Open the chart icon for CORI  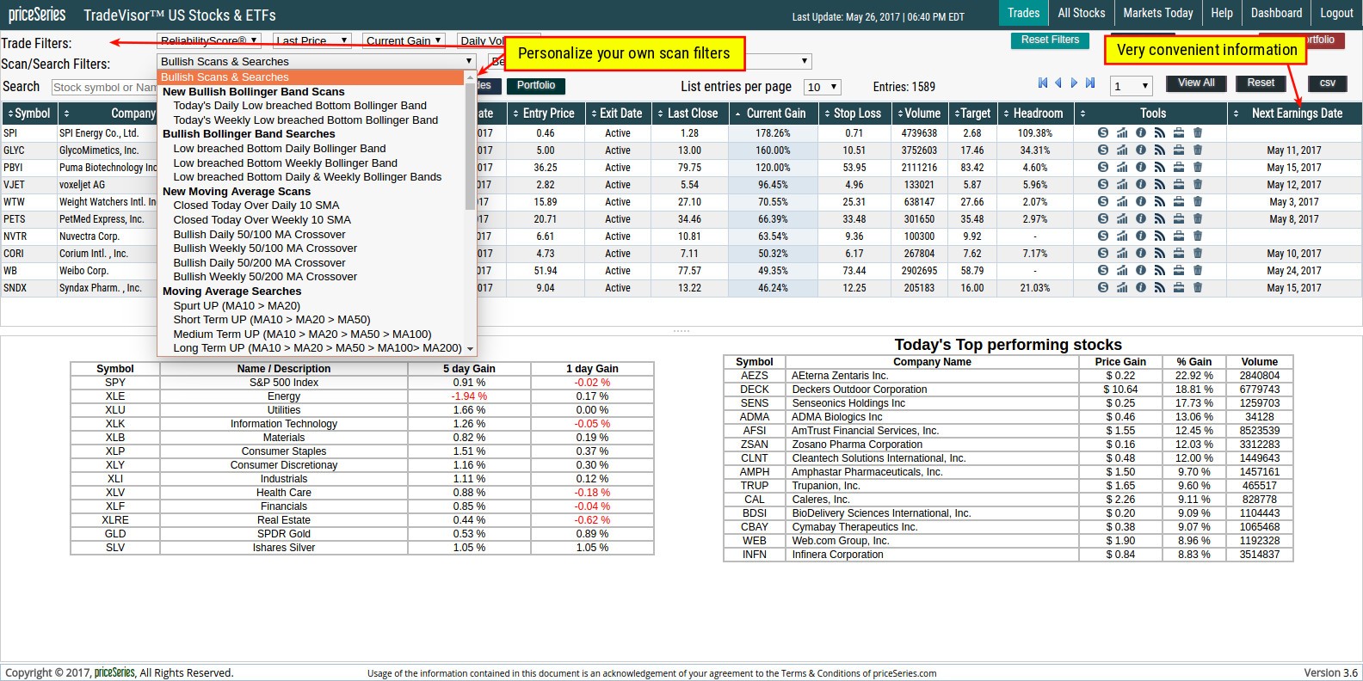click(x=1122, y=254)
